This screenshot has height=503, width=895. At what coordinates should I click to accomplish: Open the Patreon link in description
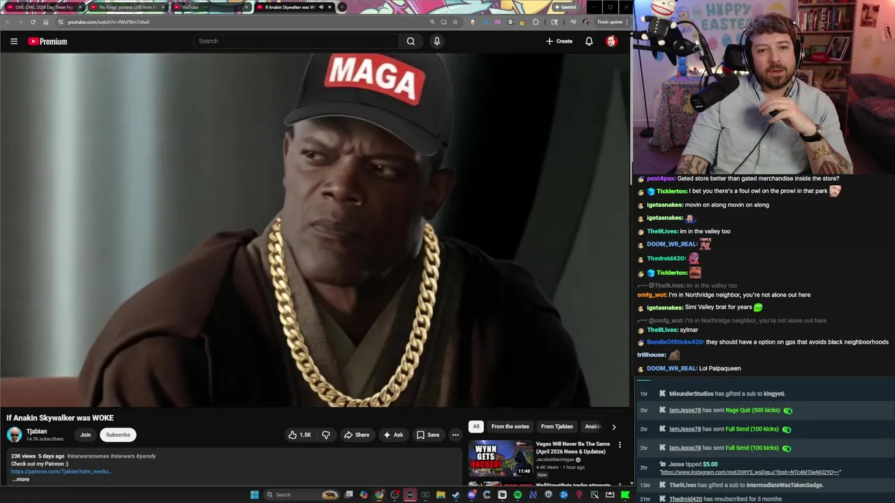(61, 472)
